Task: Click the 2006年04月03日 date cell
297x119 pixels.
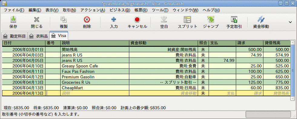Action: coord(24,55)
